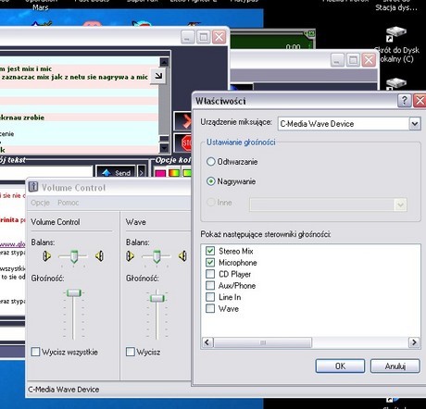Click right speaker icon under Wave Balans
The height and width of the screenshot is (409, 426).
pyautogui.click(x=182, y=256)
